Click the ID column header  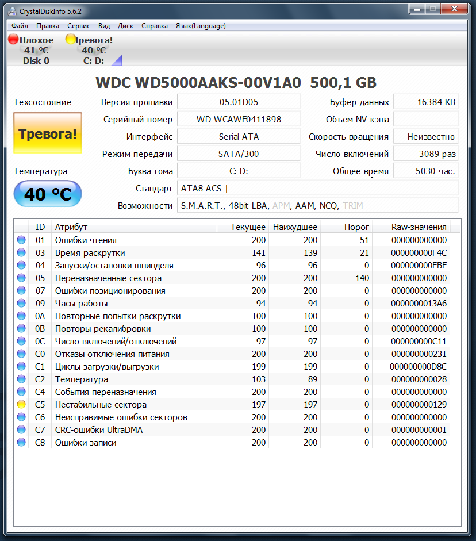(40, 227)
